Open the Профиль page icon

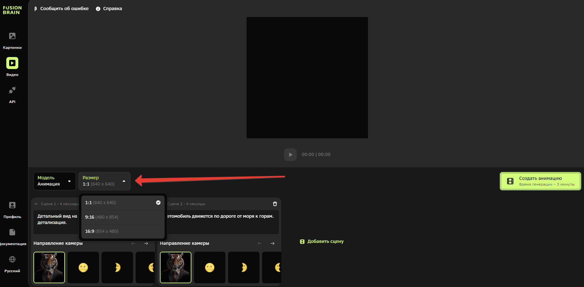pos(12,205)
